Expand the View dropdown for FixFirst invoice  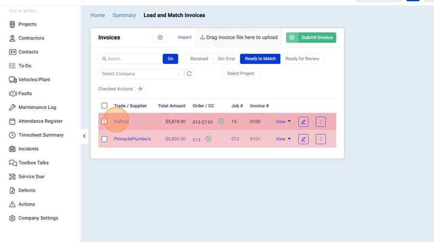click(283, 122)
